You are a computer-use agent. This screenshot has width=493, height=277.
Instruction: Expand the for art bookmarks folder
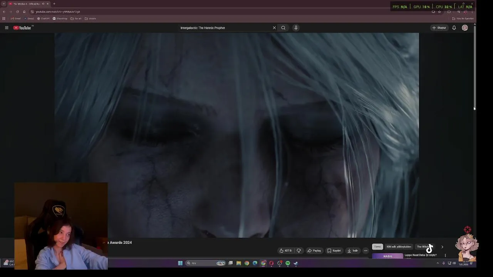click(76, 18)
